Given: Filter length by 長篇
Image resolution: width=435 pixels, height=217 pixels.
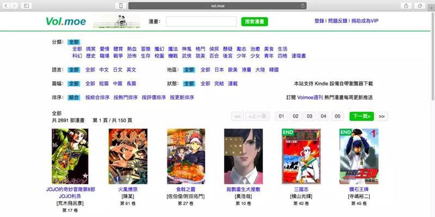Looking at the screenshot, I should coord(132,84).
